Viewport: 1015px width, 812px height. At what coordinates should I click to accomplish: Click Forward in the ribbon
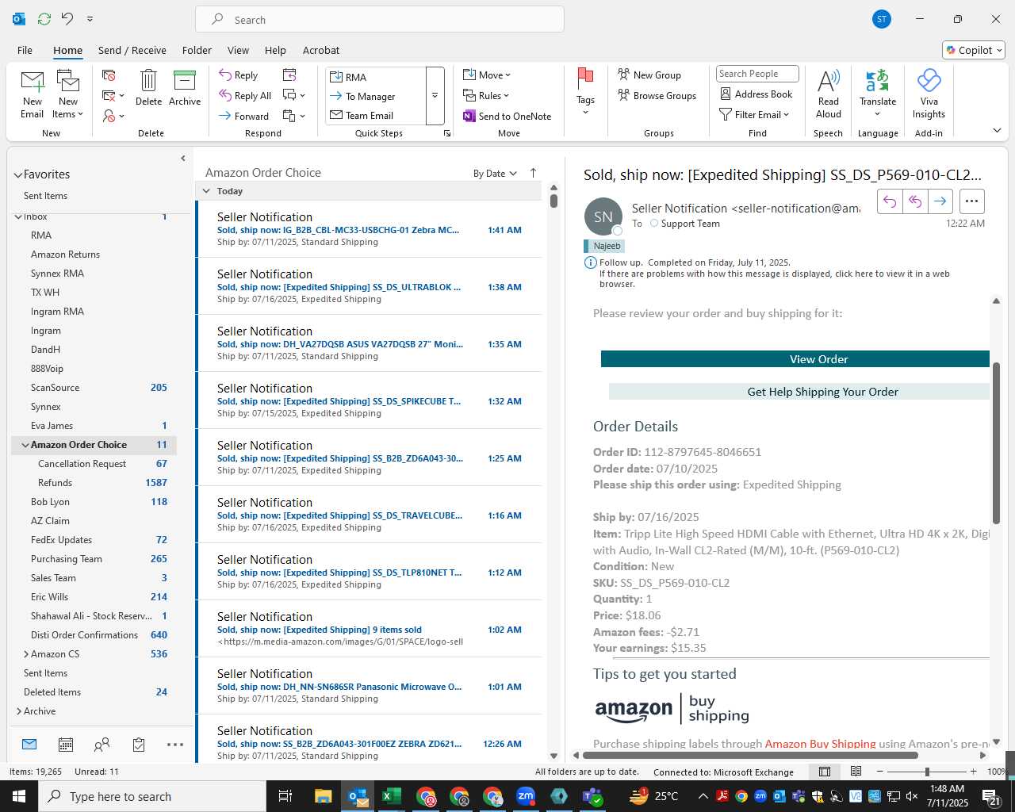(244, 116)
